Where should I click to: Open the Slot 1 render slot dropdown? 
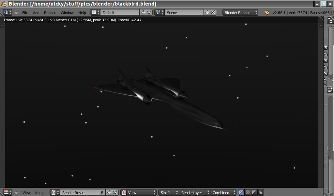169,193
